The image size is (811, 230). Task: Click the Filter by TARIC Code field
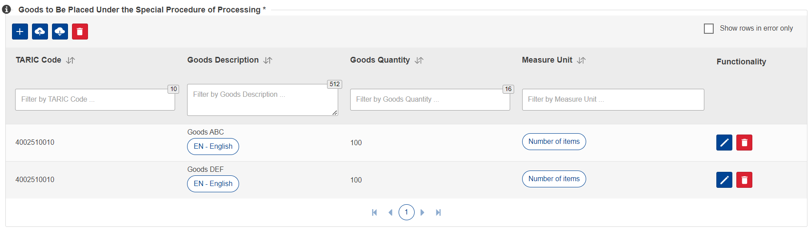click(x=95, y=99)
